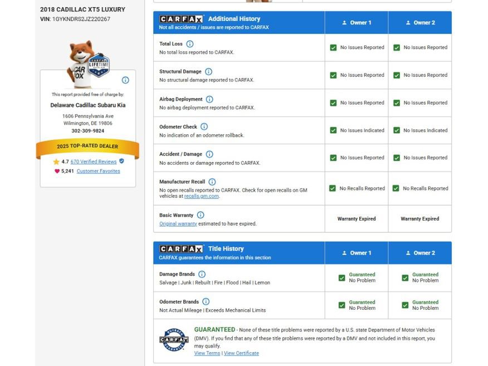This screenshot has height=366, width=488.
Task: Click Warranty Expired under Owner 1
Action: coord(357,219)
